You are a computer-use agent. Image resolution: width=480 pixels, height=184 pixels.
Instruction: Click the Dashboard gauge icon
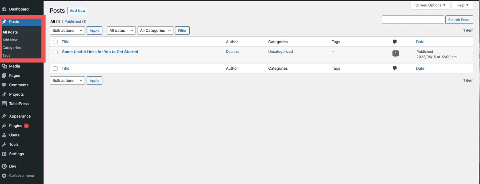(4, 9)
